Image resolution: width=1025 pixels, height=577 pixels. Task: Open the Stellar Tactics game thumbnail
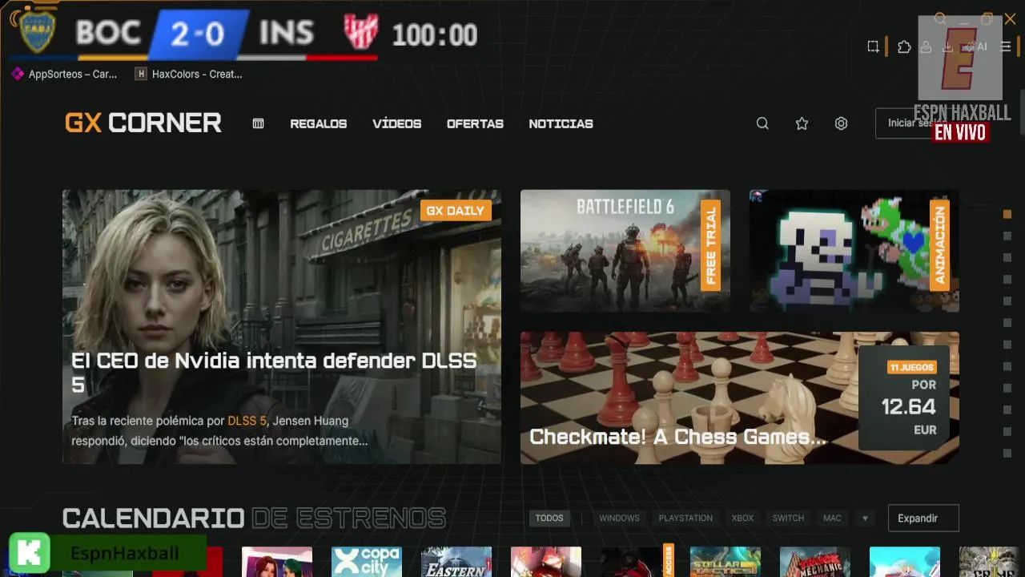(726, 562)
